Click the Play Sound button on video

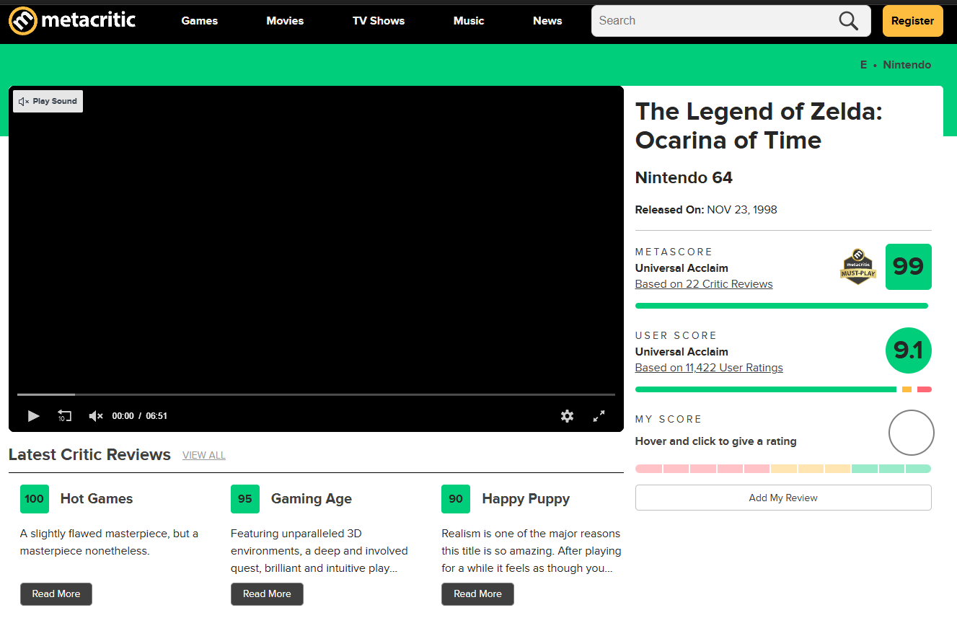tap(48, 102)
